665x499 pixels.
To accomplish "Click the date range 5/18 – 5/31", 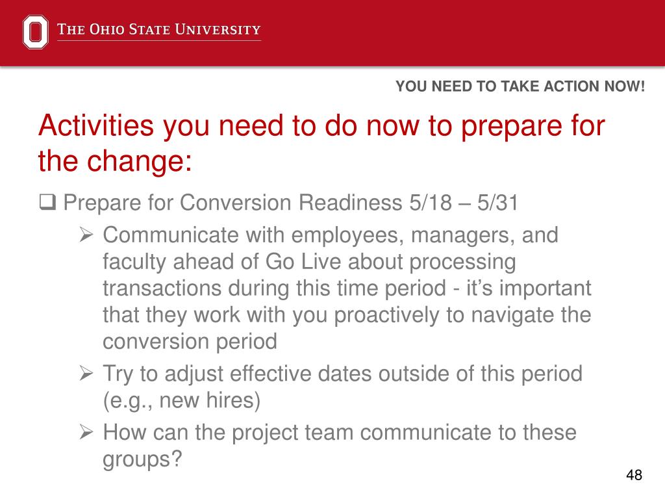I will (464, 203).
